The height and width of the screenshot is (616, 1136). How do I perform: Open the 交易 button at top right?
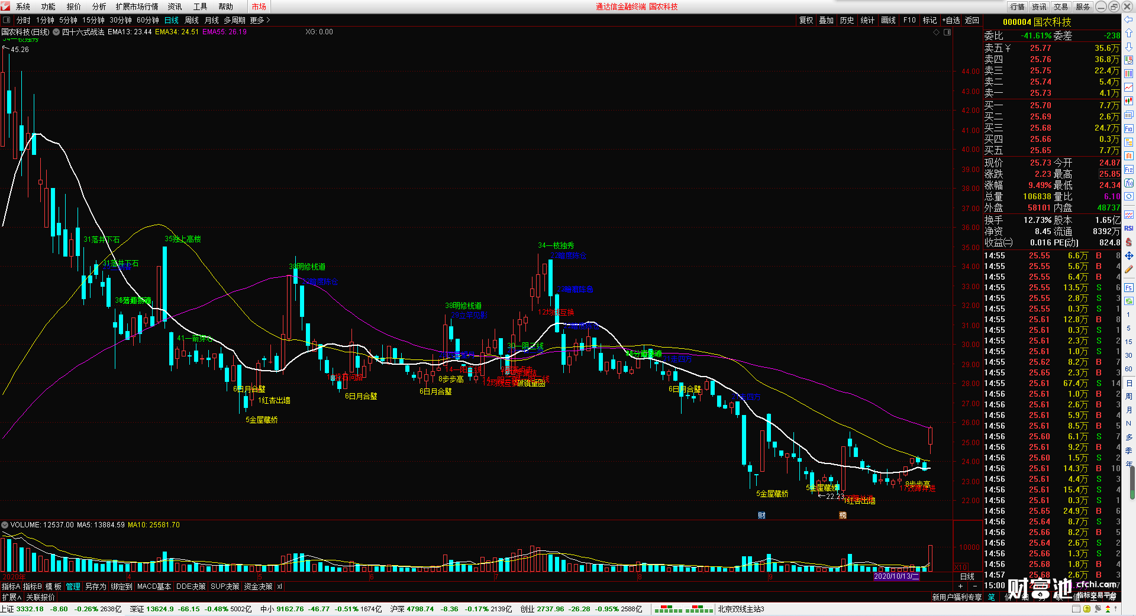(1061, 7)
